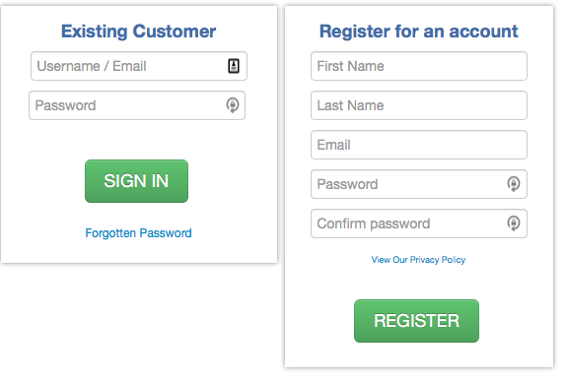Click the Existing Customer heading
565x381 pixels.
click(x=138, y=32)
